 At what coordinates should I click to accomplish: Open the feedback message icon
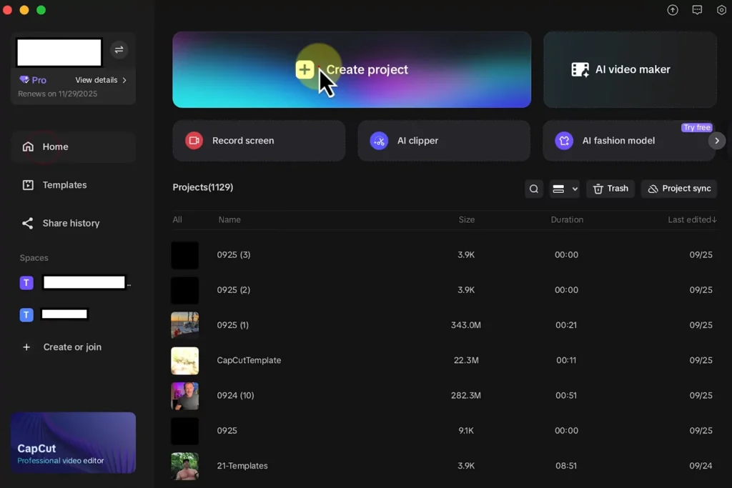click(697, 10)
